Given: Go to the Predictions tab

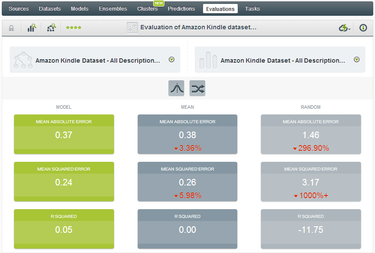Looking at the screenshot, I should [x=181, y=9].
